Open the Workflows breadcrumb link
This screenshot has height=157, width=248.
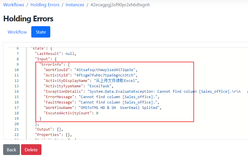click(14, 5)
